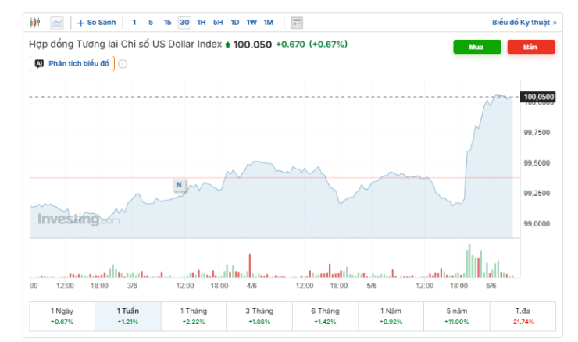Viewport: 578px width, 342px height.
Task: Click the 4/6 date label on time axis
Action: point(252,286)
